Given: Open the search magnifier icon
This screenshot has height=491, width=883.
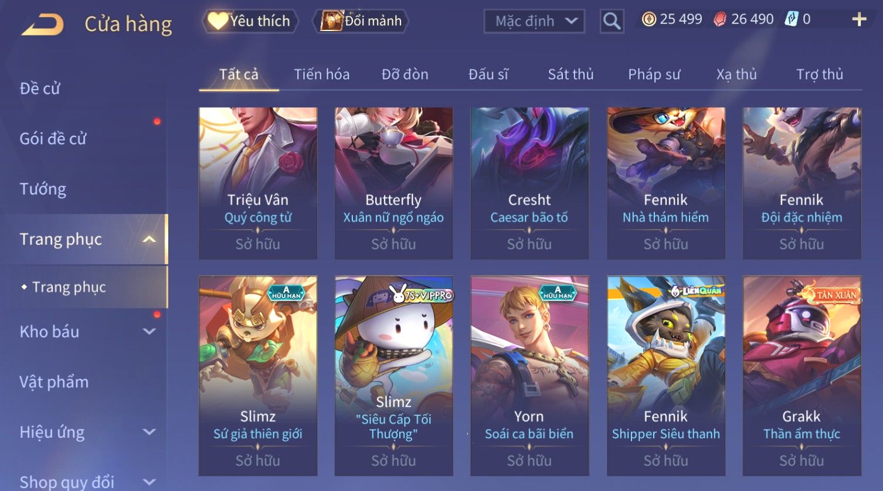Looking at the screenshot, I should 612,22.
